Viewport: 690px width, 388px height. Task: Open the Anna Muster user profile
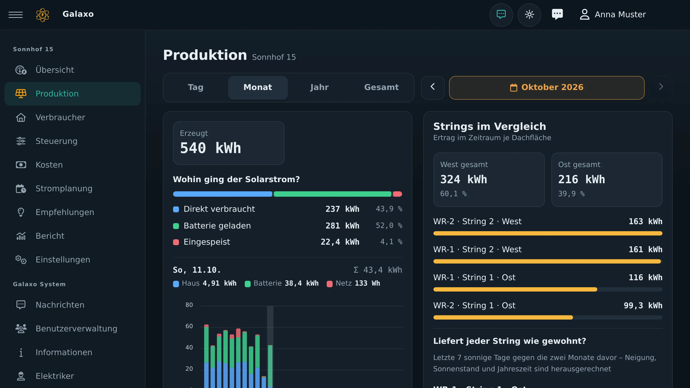tap(613, 15)
